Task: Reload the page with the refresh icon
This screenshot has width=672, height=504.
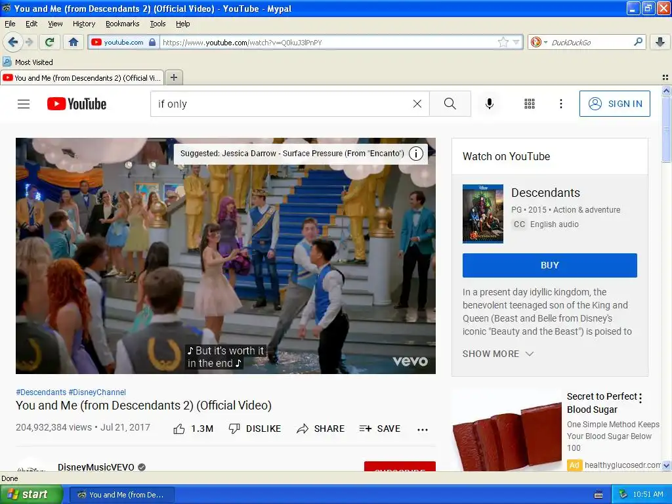Action: click(x=49, y=42)
